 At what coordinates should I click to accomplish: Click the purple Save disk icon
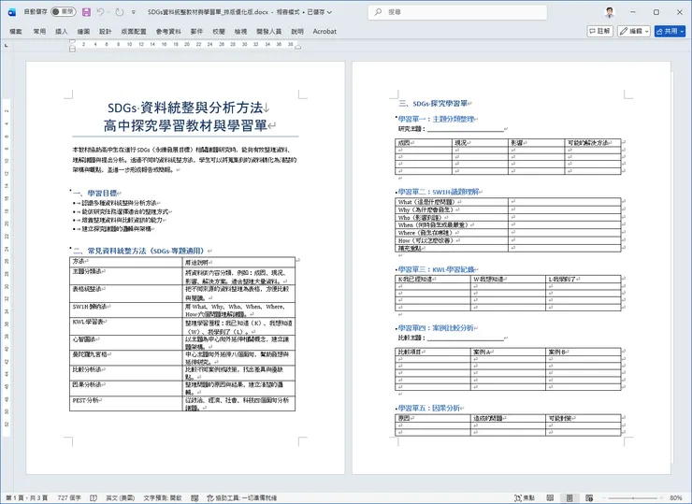[x=86, y=12]
